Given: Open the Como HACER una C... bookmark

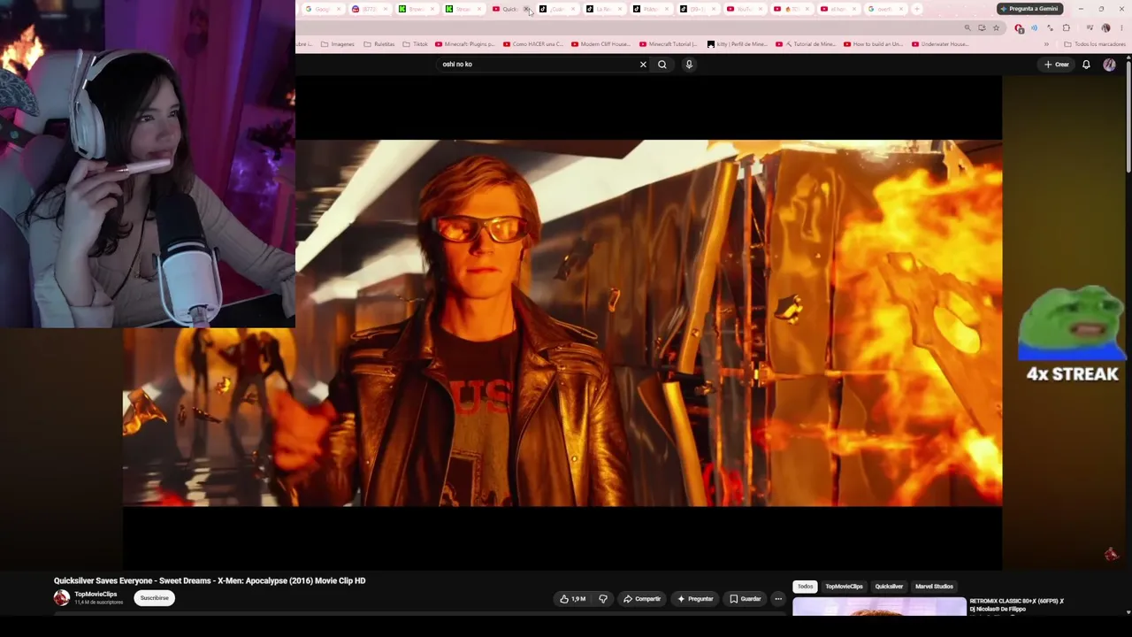Looking at the screenshot, I should (x=533, y=44).
